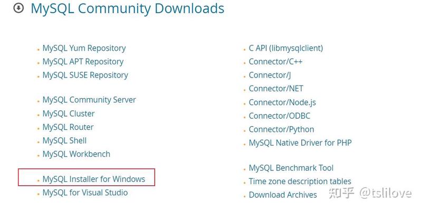This screenshot has height=210, width=422.
Task: Click the download arrow icon beside the heading
Action: click(18, 8)
